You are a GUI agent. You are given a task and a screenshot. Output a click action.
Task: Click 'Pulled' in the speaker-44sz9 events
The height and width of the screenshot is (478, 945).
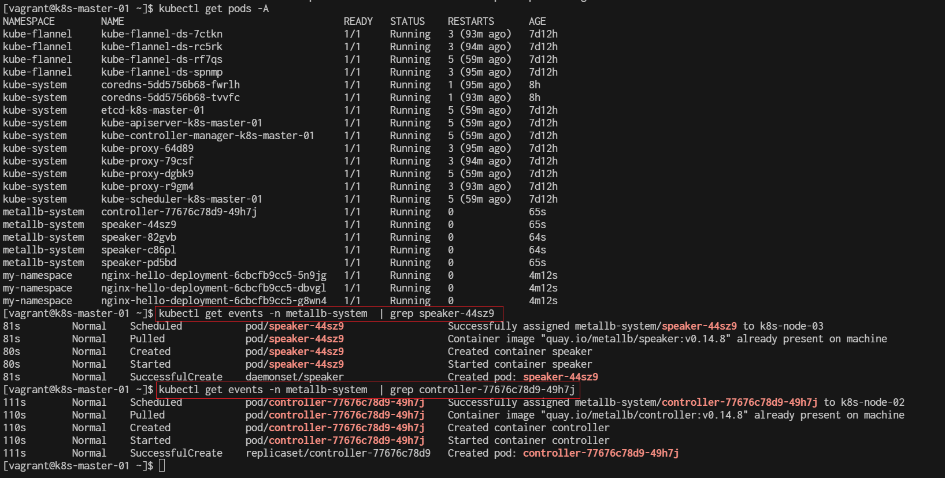[147, 339]
